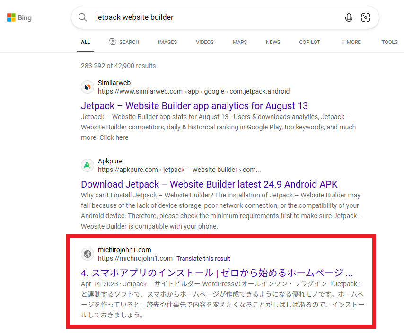This screenshot has width=404, height=333.
Task: Click the Similarweb site name
Action: [x=114, y=83]
